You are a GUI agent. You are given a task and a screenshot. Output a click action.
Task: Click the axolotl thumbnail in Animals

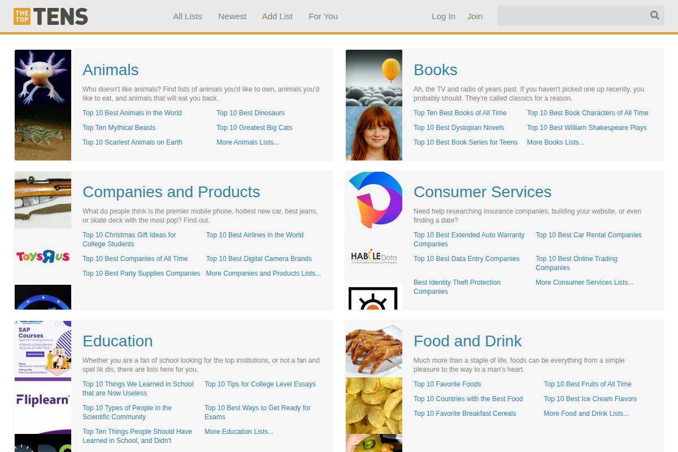click(43, 77)
